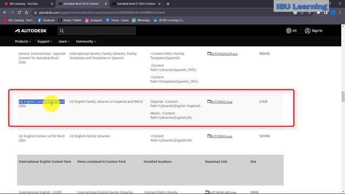This screenshot has width=345, height=194.
Task: Click the page vertical scrollbar thumb
Action: tap(343, 97)
